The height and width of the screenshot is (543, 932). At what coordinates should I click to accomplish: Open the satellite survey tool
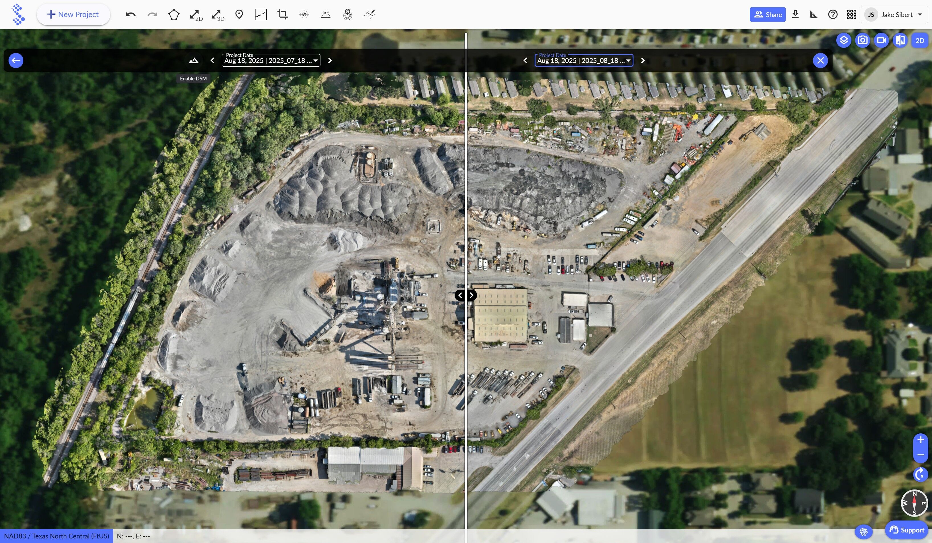click(369, 15)
